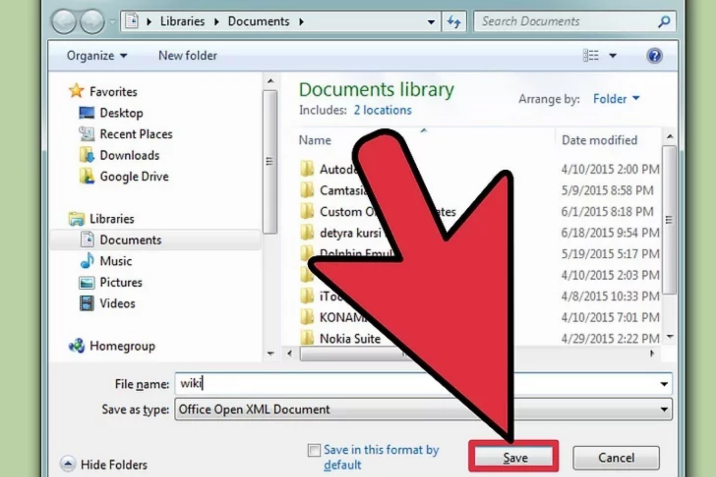Screen dimensions: 716x477
Task: Click the blue Help question mark icon
Action: click(x=654, y=56)
